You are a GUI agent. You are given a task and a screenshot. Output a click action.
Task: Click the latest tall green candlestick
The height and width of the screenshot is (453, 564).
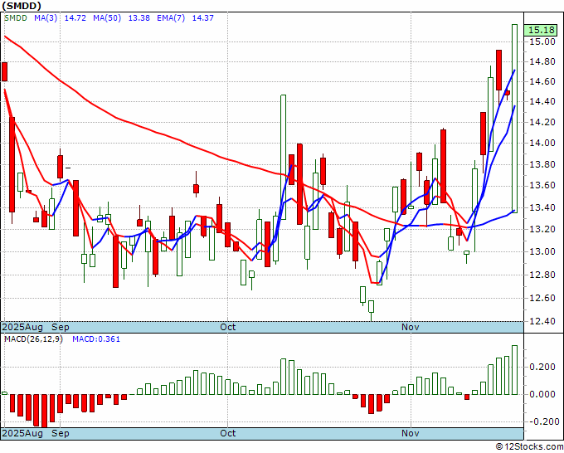click(x=515, y=119)
